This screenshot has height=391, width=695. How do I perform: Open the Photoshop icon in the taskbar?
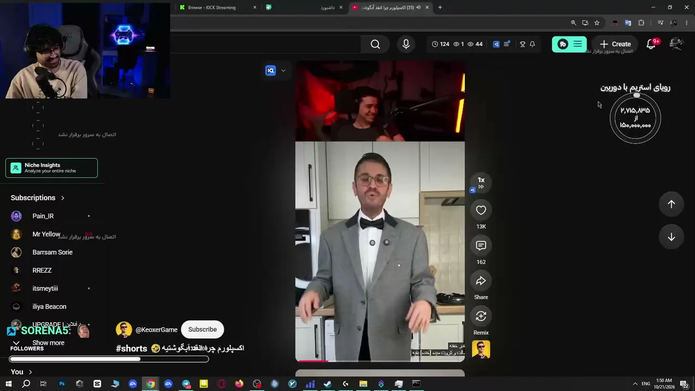62,384
